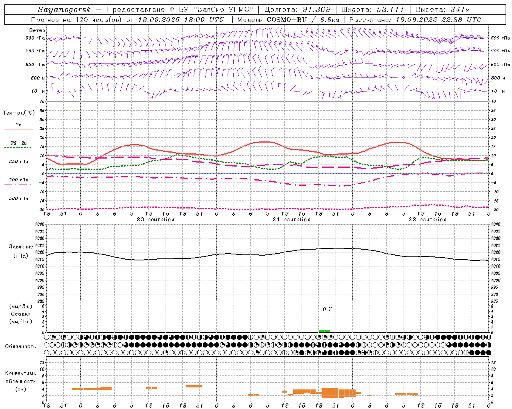
Task: Click the green precipitation bar
Action: (x=324, y=331)
